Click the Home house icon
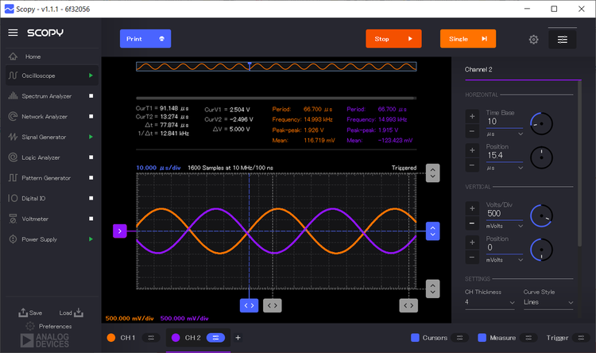Viewport: 596px width, 353px height. tap(13, 56)
